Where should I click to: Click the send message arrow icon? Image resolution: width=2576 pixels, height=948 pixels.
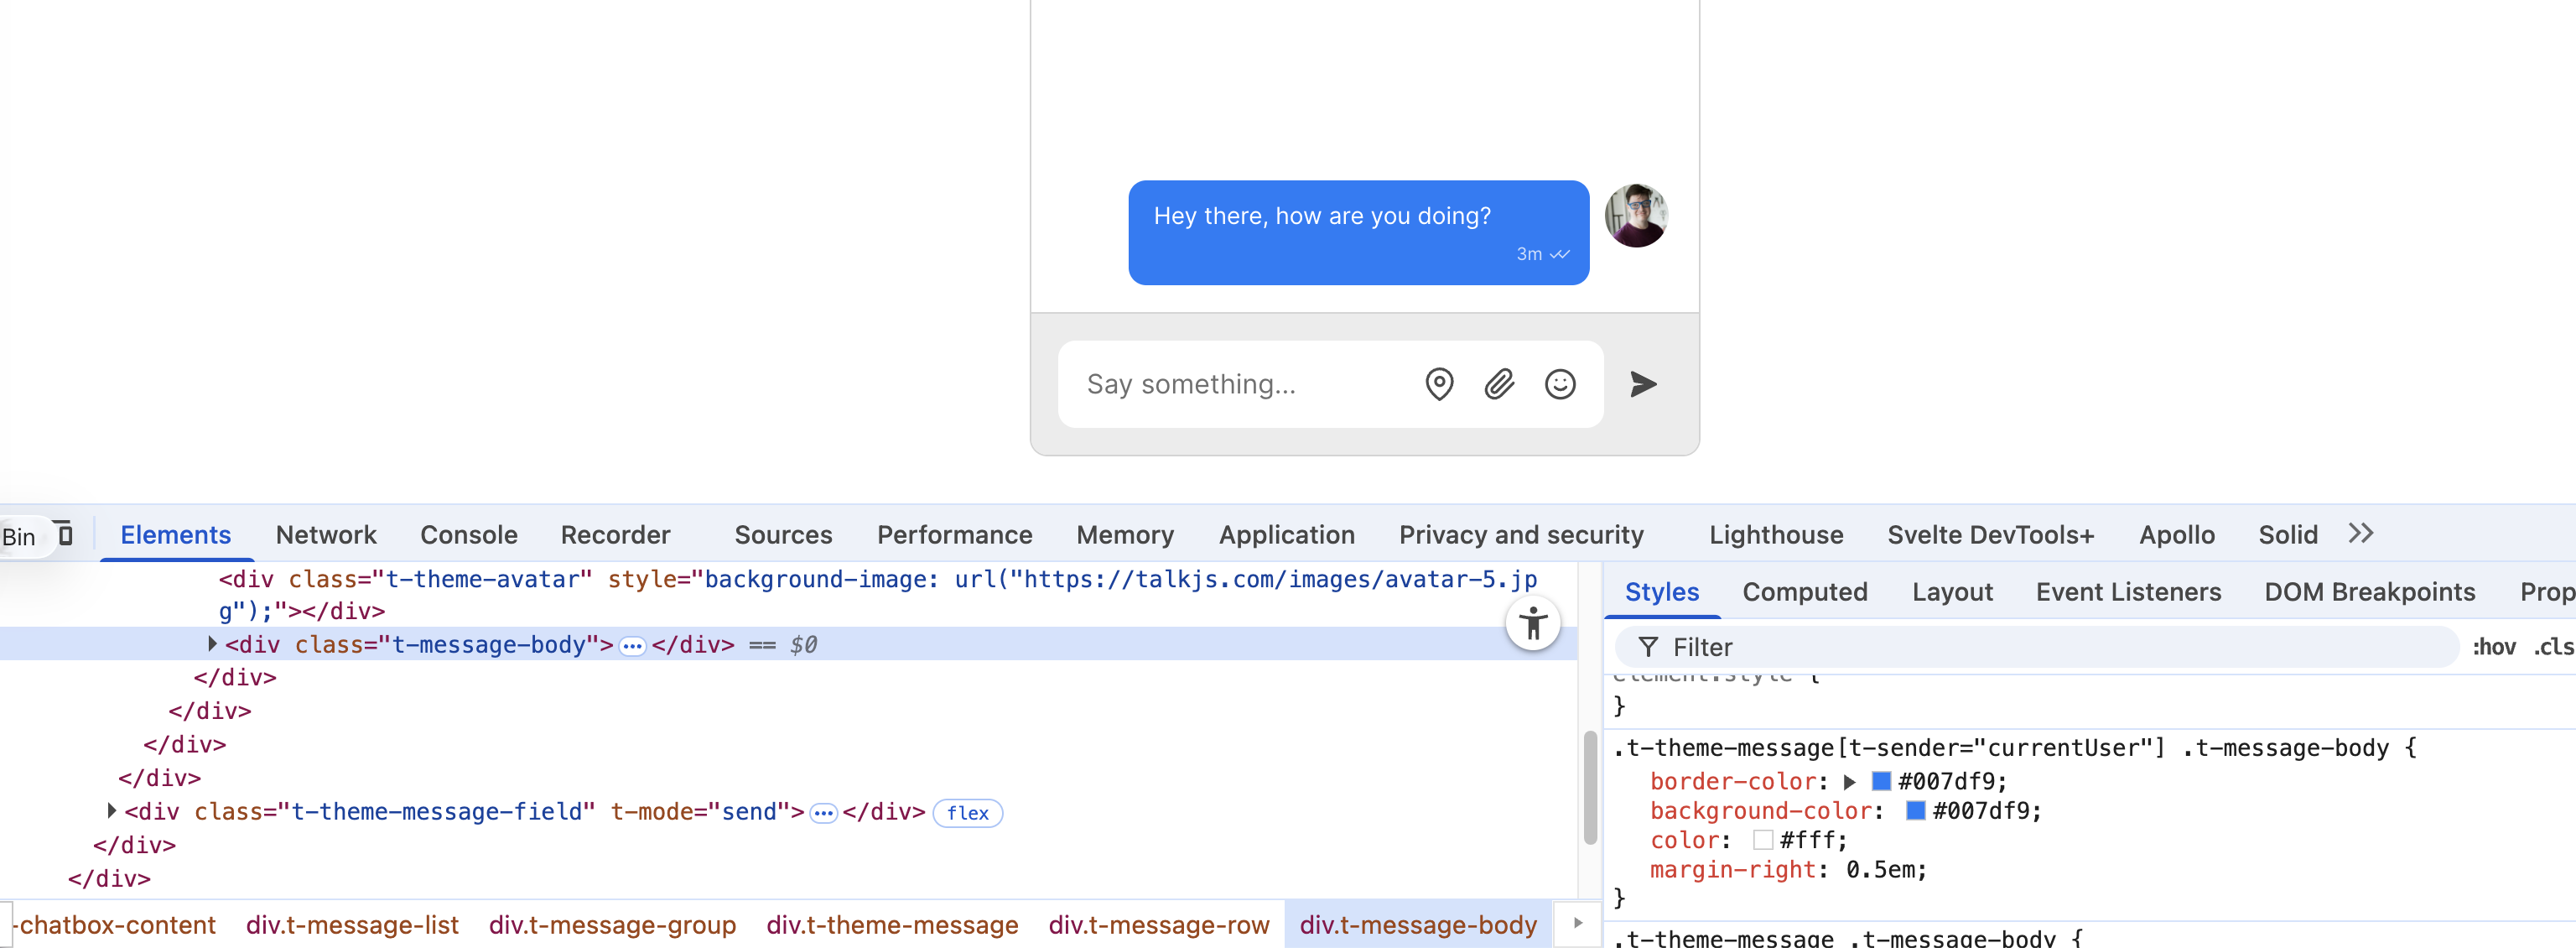(x=1641, y=384)
